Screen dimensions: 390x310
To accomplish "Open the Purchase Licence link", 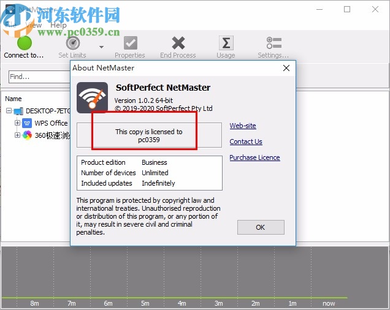I will (254, 157).
